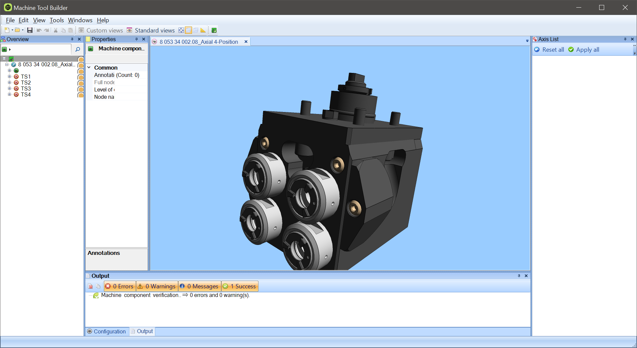
Task: Pin the Axis List panel
Action: (x=625, y=39)
